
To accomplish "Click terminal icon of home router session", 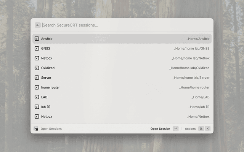I will tap(37, 87).
